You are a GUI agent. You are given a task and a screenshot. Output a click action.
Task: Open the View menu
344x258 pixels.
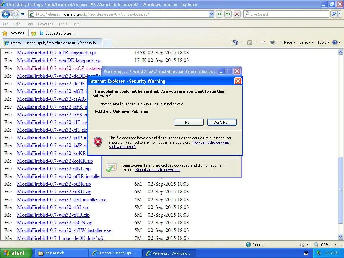point(29,24)
